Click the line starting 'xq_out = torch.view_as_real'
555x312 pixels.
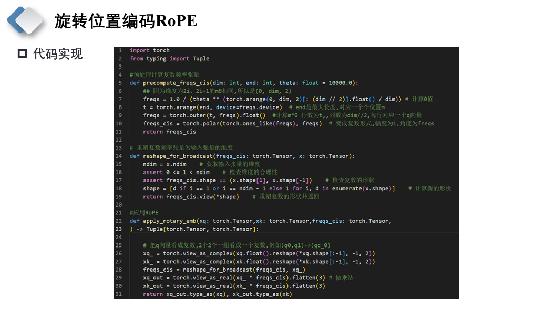(248, 278)
